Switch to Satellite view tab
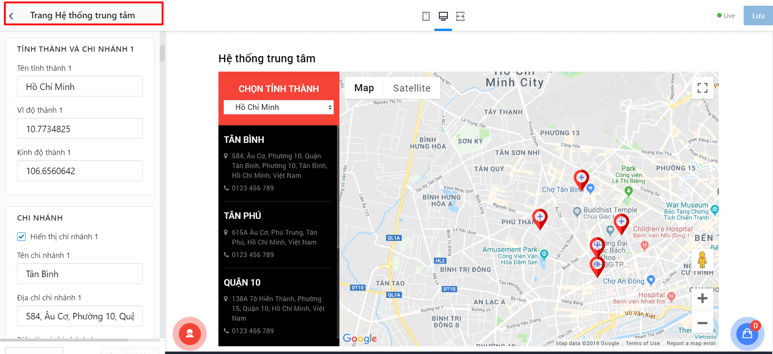This screenshot has height=354, width=773. pyautogui.click(x=412, y=88)
